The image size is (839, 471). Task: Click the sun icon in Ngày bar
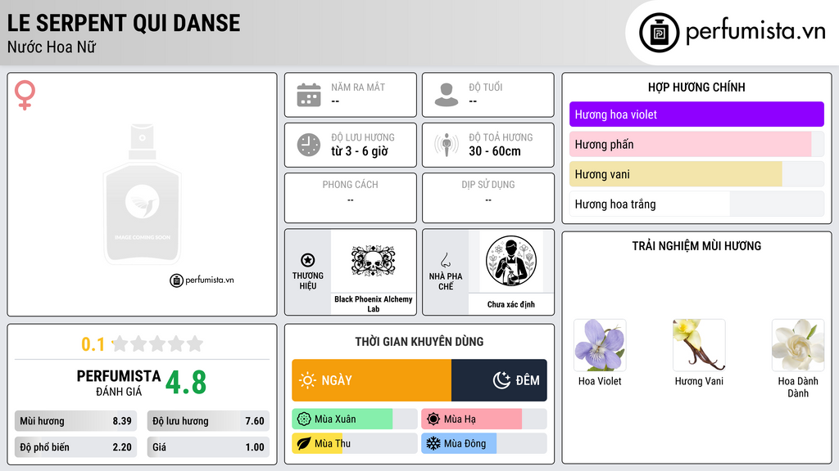pyautogui.click(x=308, y=380)
